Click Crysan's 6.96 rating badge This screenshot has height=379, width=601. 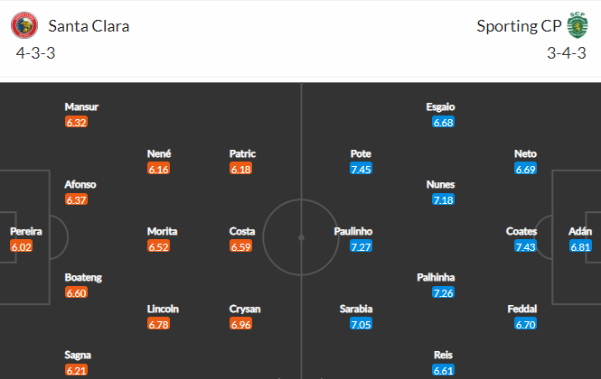245,324
